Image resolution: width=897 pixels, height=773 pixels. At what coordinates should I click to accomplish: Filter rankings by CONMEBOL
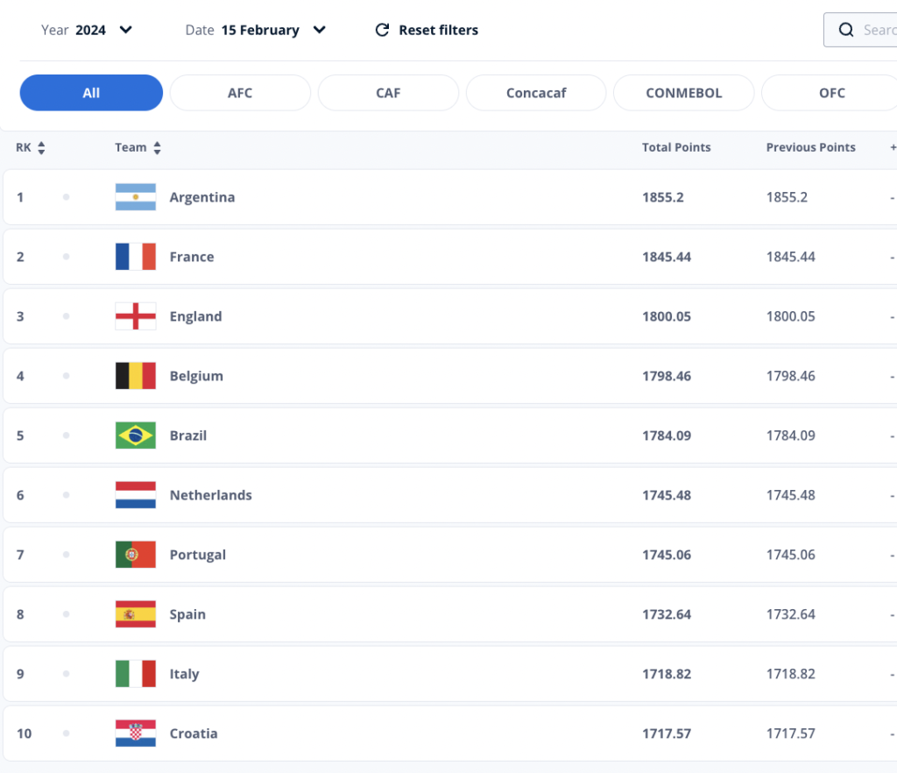pos(683,93)
